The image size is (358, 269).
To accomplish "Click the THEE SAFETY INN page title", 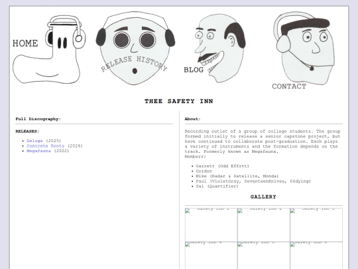I will point(179,101).
